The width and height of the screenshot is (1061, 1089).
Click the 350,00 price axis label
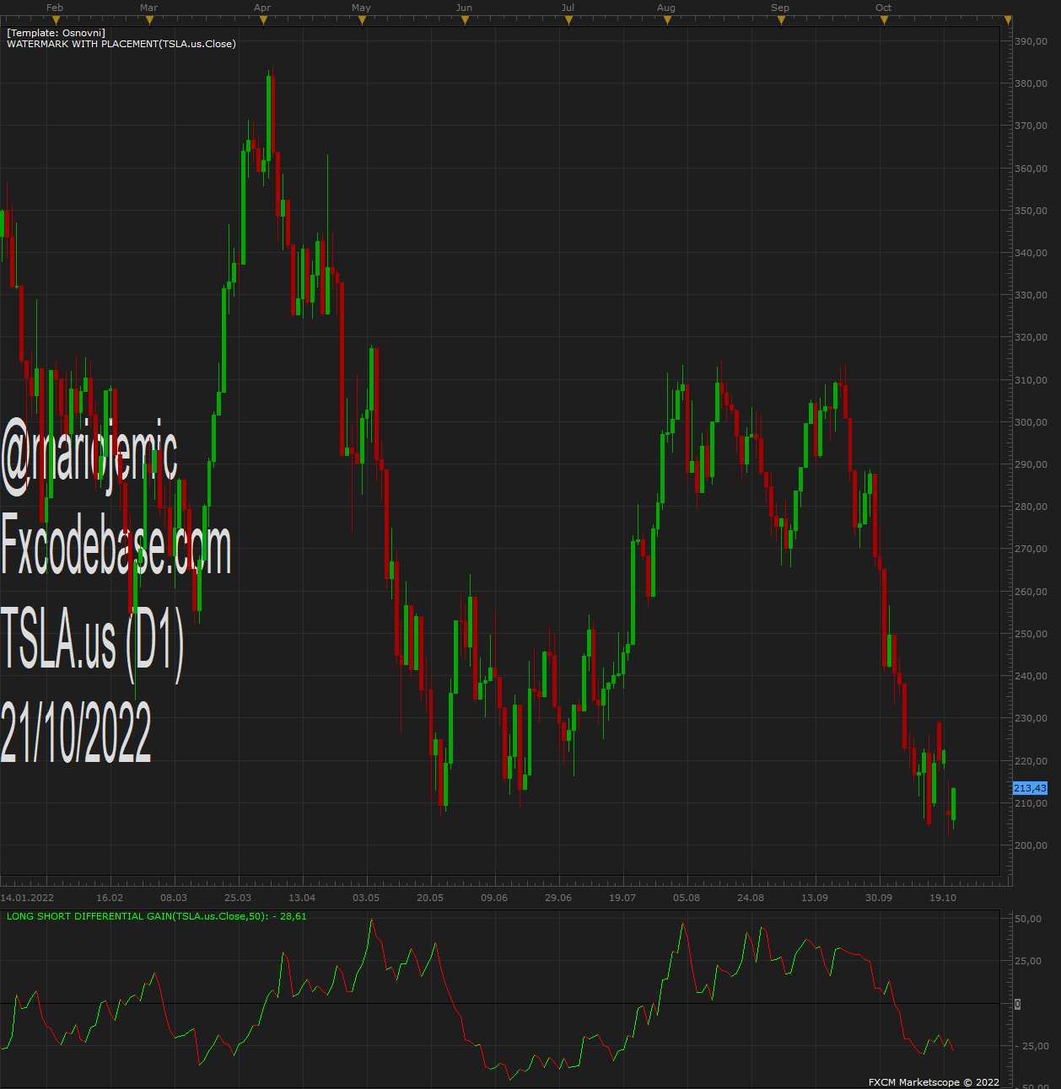point(1031,211)
